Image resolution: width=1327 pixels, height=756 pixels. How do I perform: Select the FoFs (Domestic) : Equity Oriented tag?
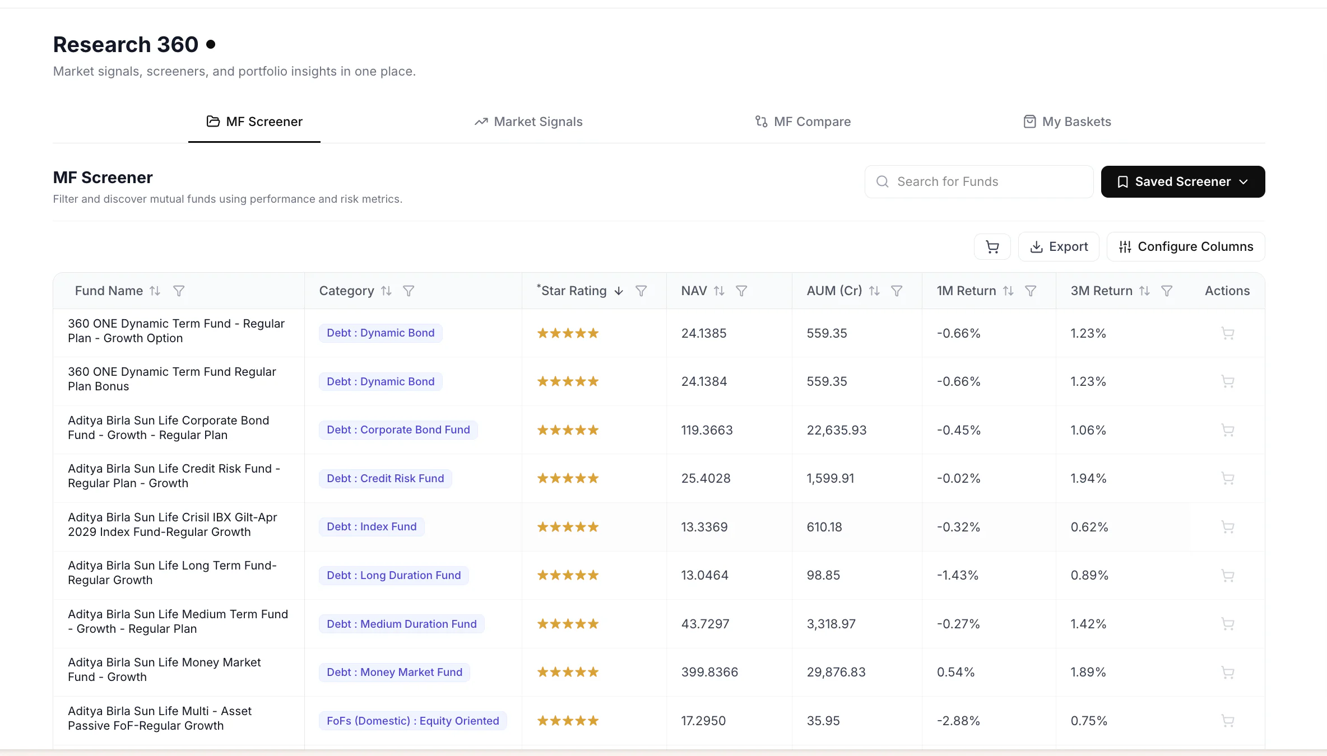pos(413,721)
